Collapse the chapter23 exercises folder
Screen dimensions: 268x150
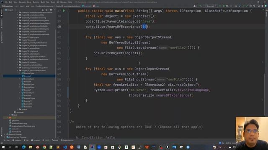pyautogui.click(x=18, y=70)
